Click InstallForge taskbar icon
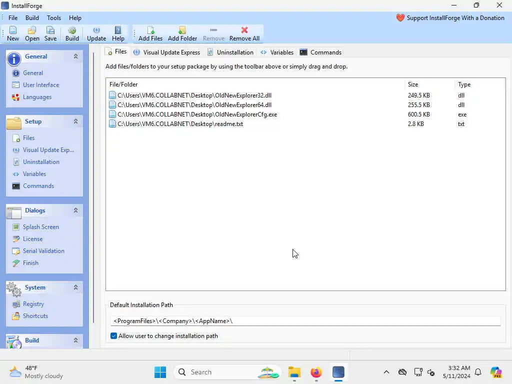The height and width of the screenshot is (384, 512). pos(338,372)
